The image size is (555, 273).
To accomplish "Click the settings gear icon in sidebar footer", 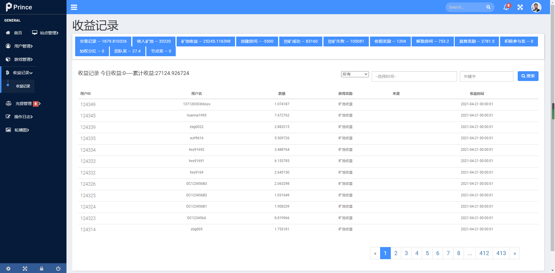I will coord(8,268).
